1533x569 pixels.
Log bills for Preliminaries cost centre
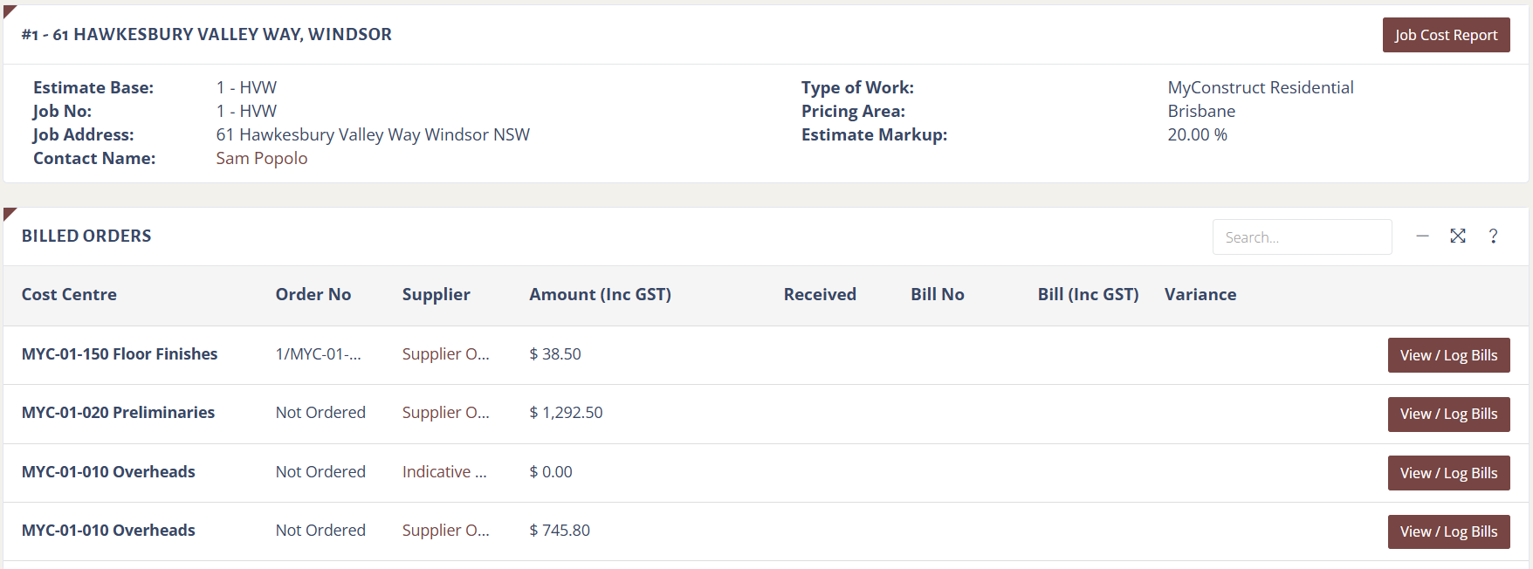pos(1448,414)
